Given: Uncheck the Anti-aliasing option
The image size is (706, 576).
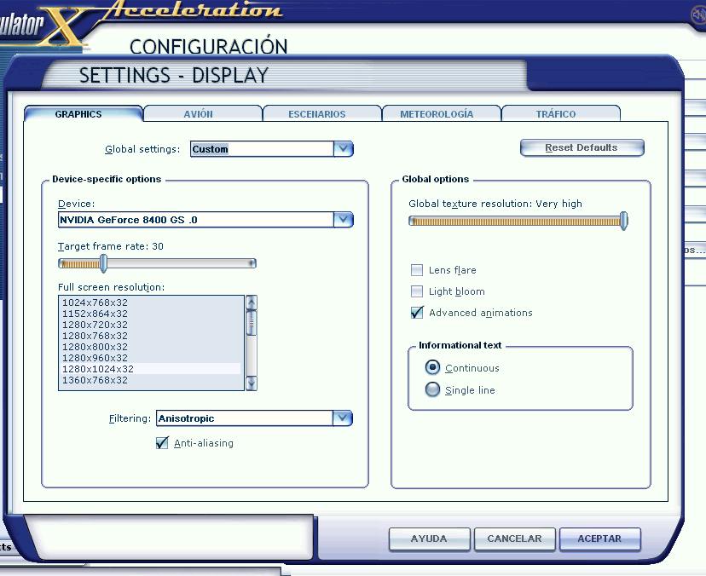Looking at the screenshot, I should (162, 443).
